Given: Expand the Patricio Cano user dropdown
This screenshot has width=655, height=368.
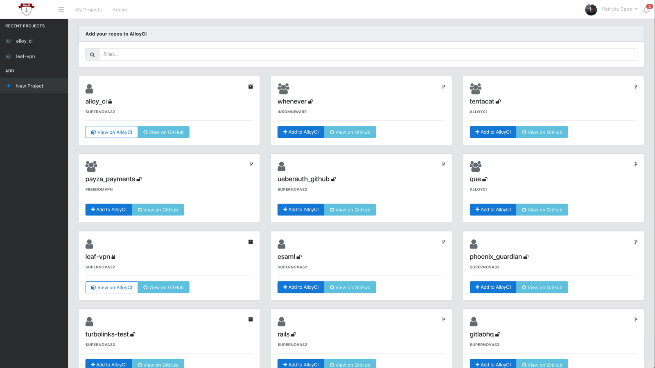Looking at the screenshot, I should pos(620,9).
